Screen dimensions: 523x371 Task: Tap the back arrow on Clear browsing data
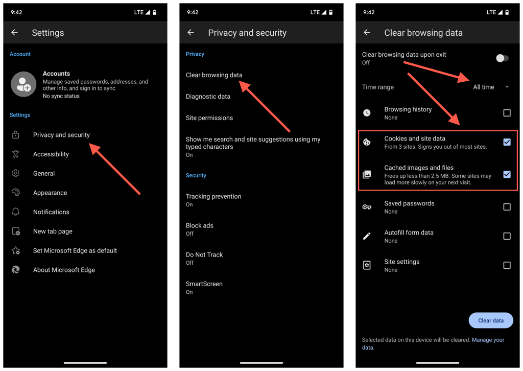367,32
